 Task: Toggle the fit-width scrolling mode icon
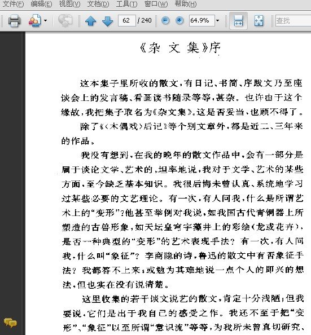pos(238,21)
